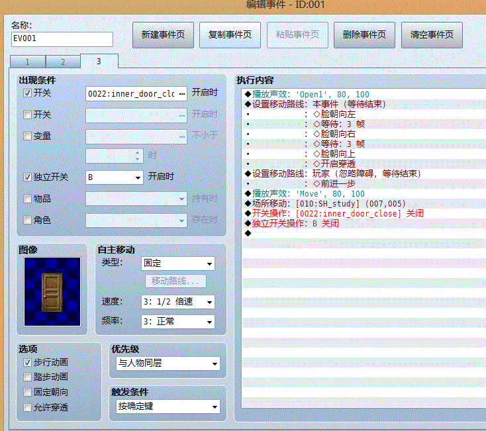Click the 粘贴事件页 button

(297, 34)
